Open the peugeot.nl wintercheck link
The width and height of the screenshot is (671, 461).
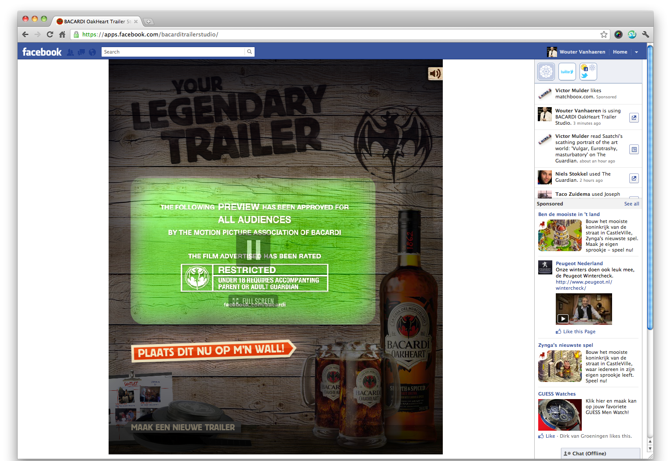click(584, 285)
